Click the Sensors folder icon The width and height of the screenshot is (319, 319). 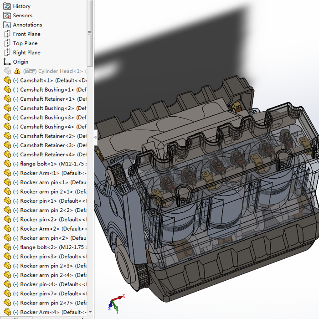click(7, 15)
